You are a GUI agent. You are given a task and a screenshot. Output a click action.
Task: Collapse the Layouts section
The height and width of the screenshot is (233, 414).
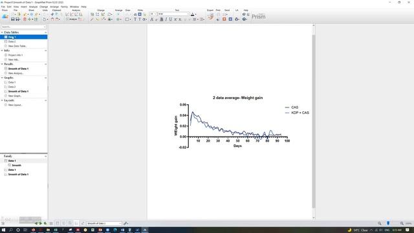coord(2,100)
